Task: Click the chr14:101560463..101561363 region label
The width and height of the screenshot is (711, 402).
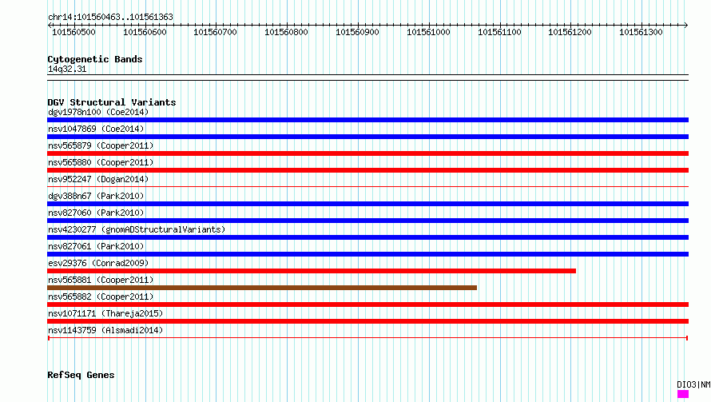Action: tap(110, 17)
